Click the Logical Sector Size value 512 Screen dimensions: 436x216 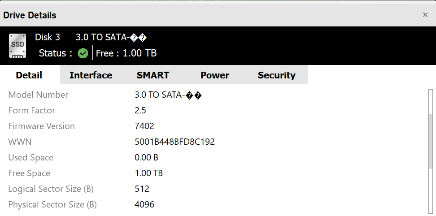point(142,189)
